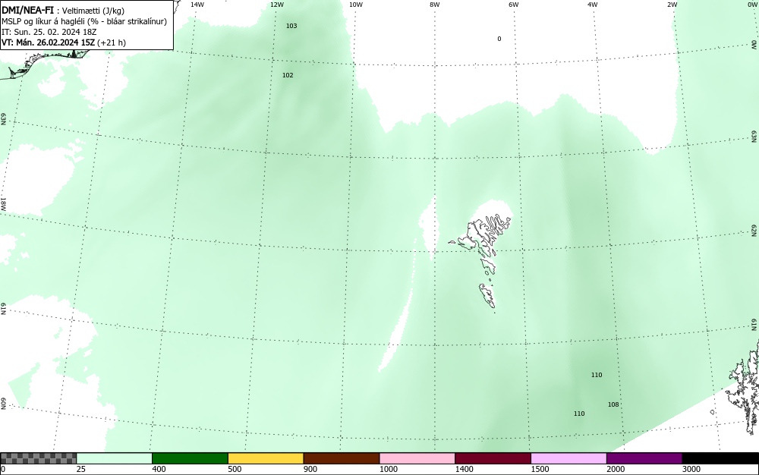Image resolution: width=759 pixels, height=475 pixels.
Task: Click the maroon 1400–1500 legend swatch
Action: (x=493, y=458)
